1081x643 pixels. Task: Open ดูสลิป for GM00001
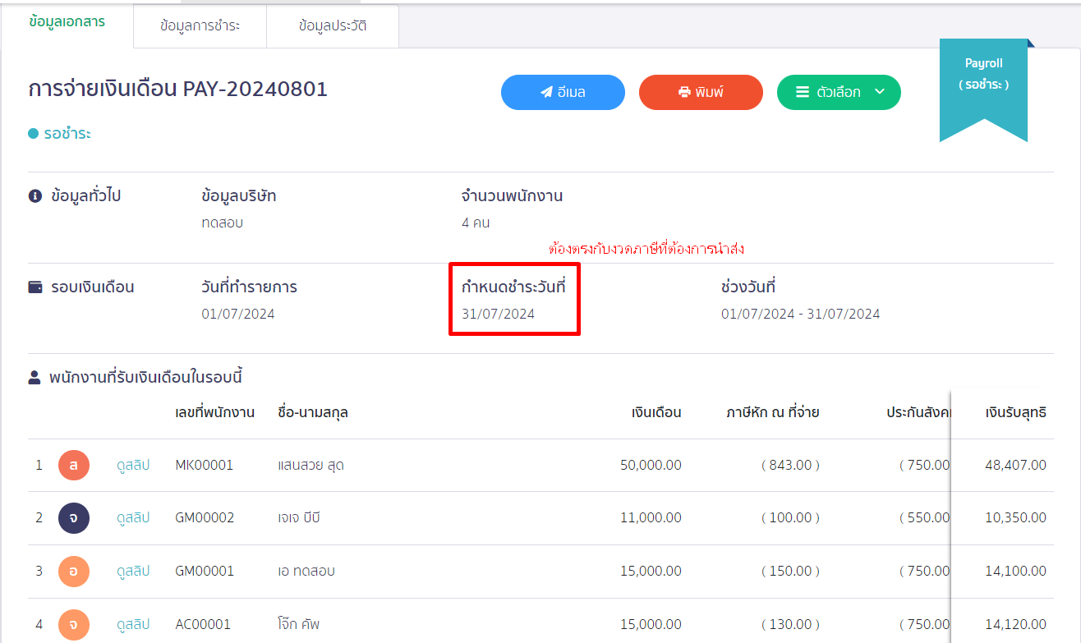133,571
